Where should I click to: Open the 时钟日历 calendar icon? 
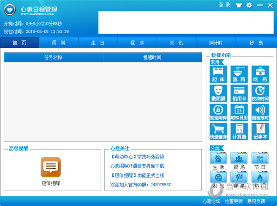[239, 112]
